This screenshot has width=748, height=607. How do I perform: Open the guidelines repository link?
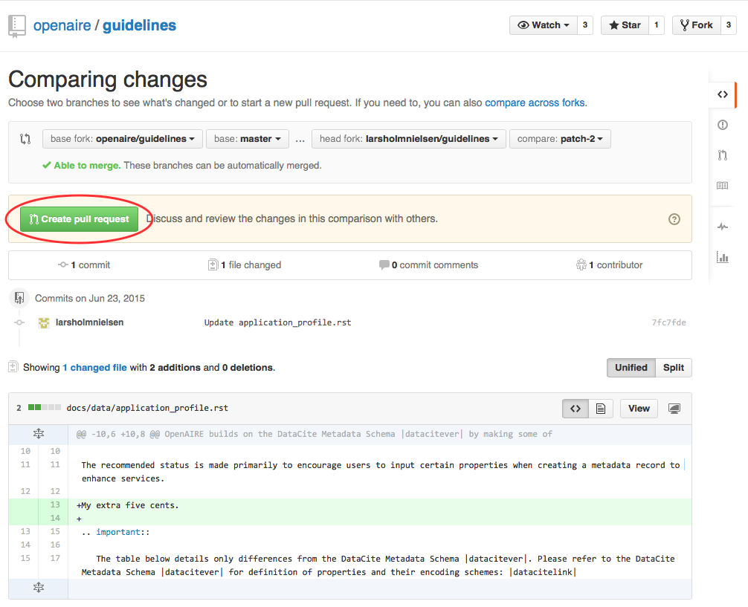(x=139, y=25)
